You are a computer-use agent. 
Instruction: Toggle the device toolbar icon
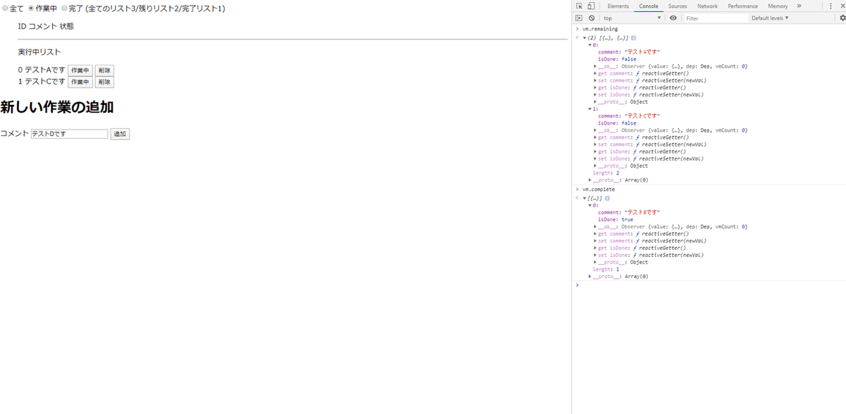[590, 6]
